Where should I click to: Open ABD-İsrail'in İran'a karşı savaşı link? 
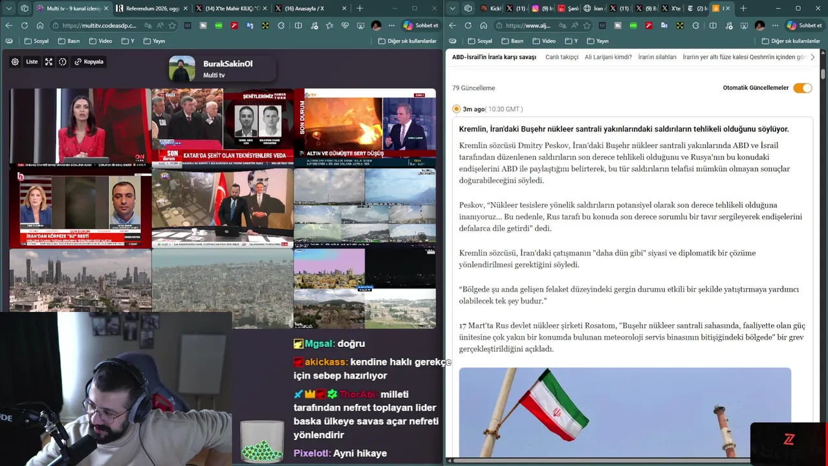tap(494, 57)
